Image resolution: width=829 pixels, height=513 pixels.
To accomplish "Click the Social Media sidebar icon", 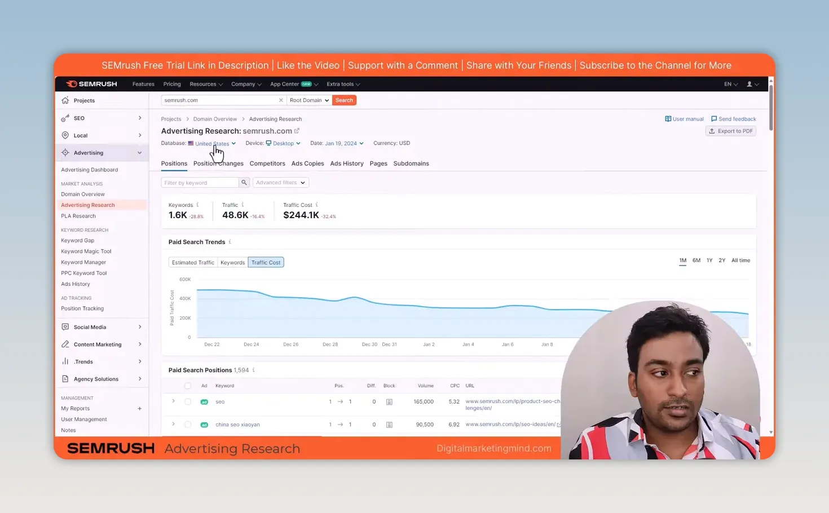I will [65, 327].
